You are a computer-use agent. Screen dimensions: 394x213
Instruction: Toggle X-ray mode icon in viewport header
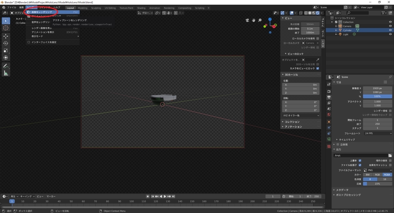[300, 13]
